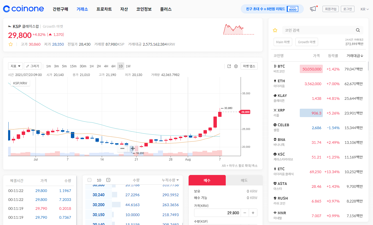373x225 pixels.
Task: Filter list by Main 마켓
Action: [283, 42]
